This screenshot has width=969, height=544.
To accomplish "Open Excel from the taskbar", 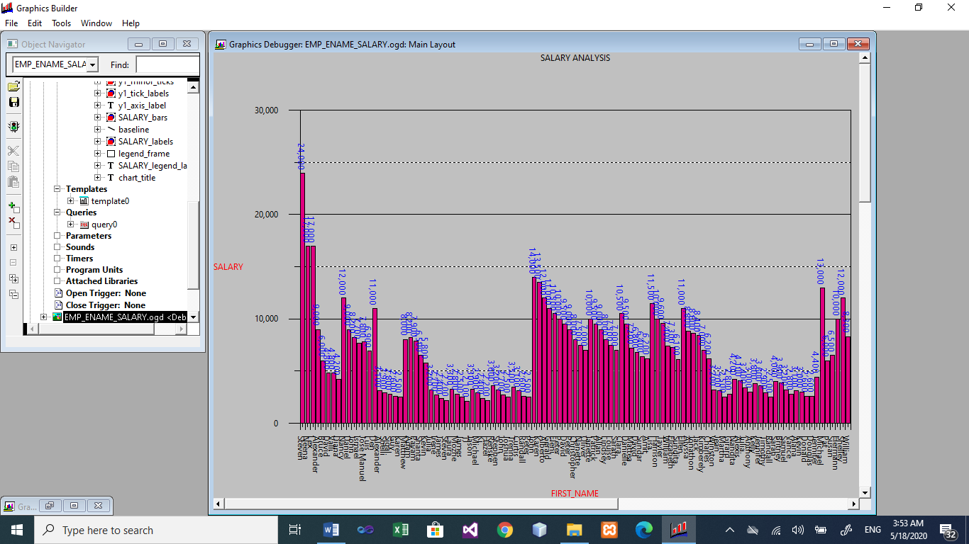I will pos(401,530).
